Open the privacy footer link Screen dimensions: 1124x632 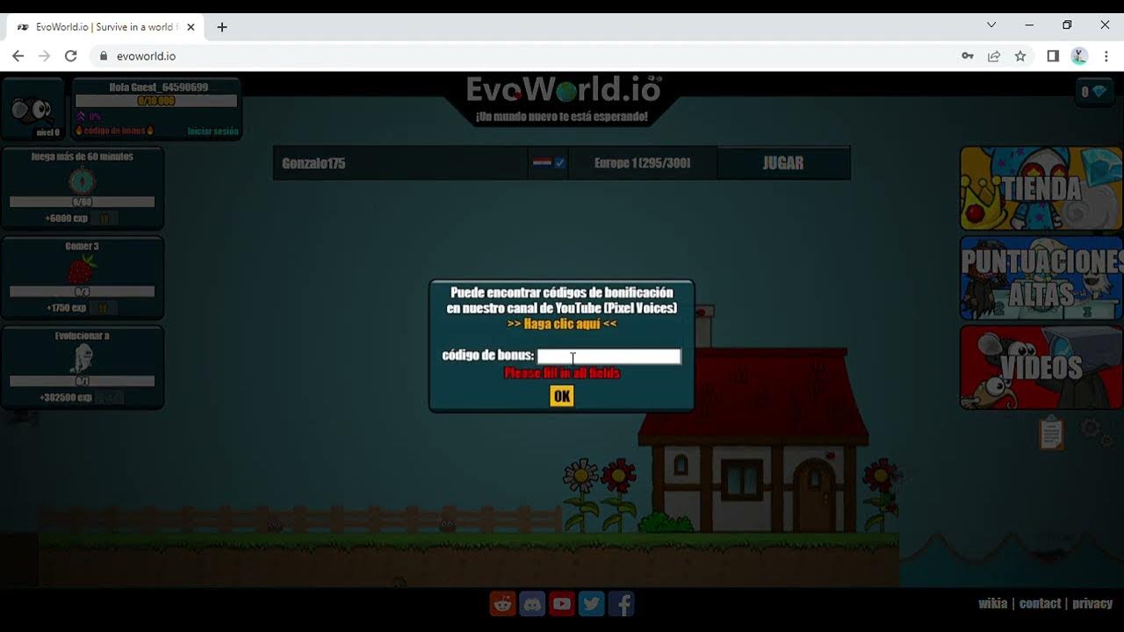[x=1092, y=603]
